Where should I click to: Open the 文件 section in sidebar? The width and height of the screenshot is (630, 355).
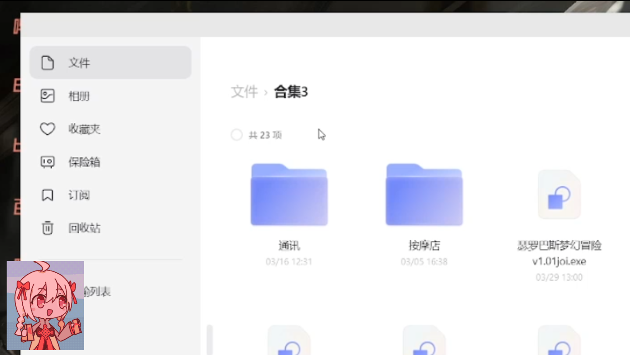click(110, 63)
